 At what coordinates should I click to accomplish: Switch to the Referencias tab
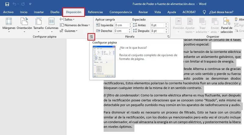(x=95, y=12)
